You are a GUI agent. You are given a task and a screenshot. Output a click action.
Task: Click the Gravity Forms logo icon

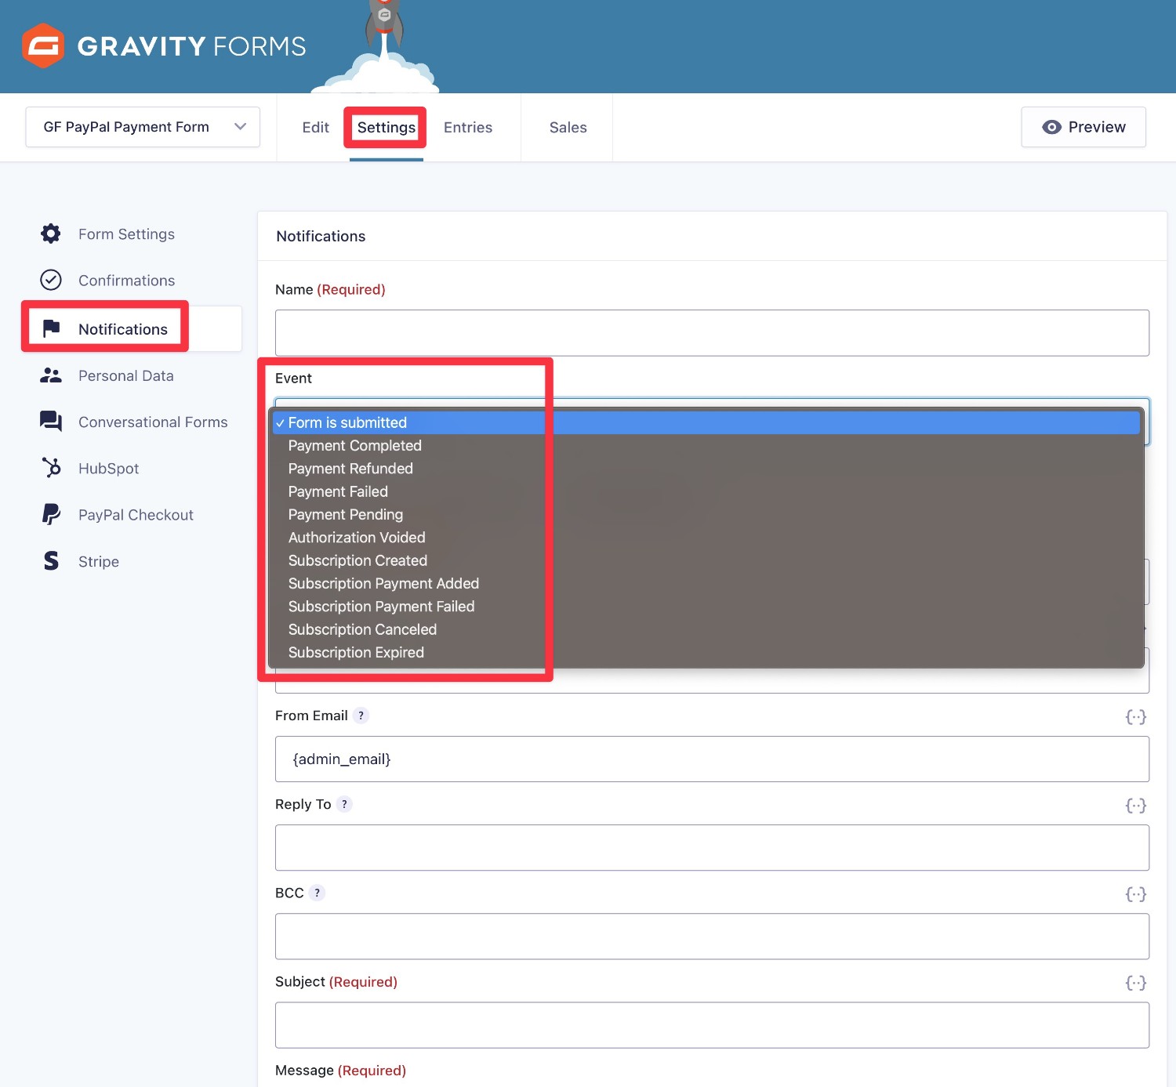43,45
